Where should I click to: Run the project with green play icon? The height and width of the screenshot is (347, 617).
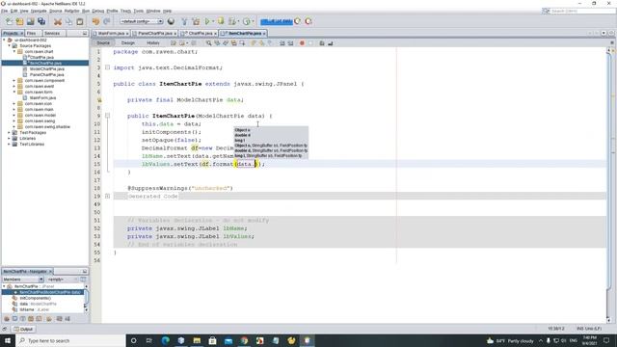207,21
